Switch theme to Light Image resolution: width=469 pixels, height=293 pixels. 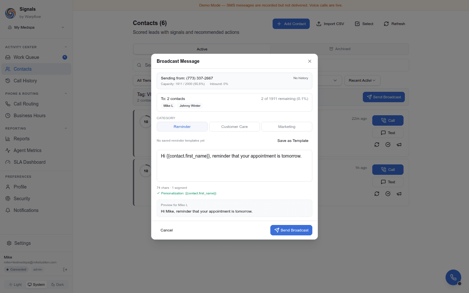click(x=15, y=284)
